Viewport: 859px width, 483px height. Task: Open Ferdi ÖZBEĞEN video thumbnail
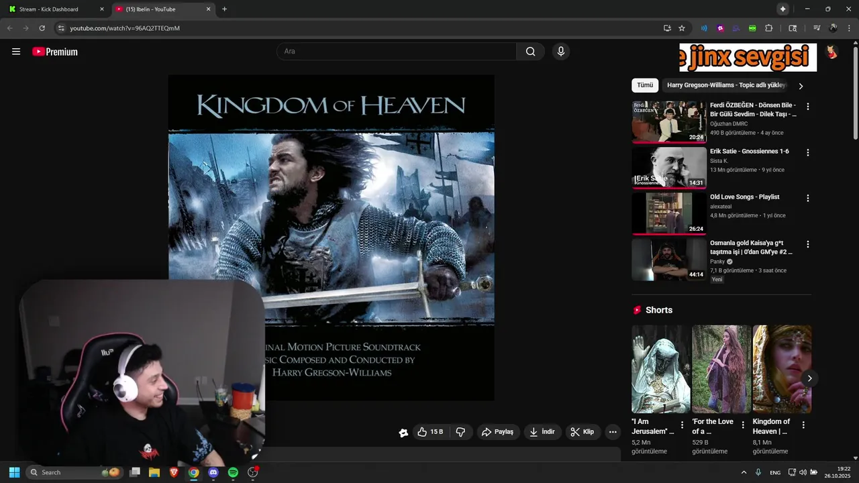tap(669, 121)
